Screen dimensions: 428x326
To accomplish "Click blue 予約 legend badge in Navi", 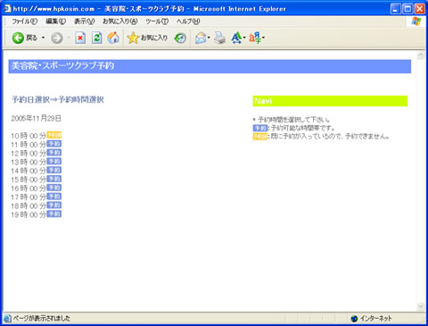I will pyautogui.click(x=260, y=128).
